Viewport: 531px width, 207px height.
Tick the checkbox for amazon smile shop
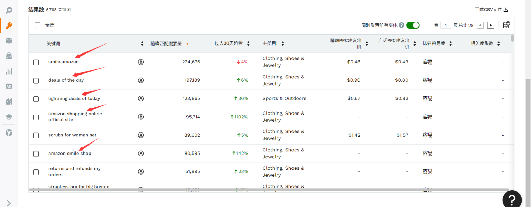click(x=36, y=154)
